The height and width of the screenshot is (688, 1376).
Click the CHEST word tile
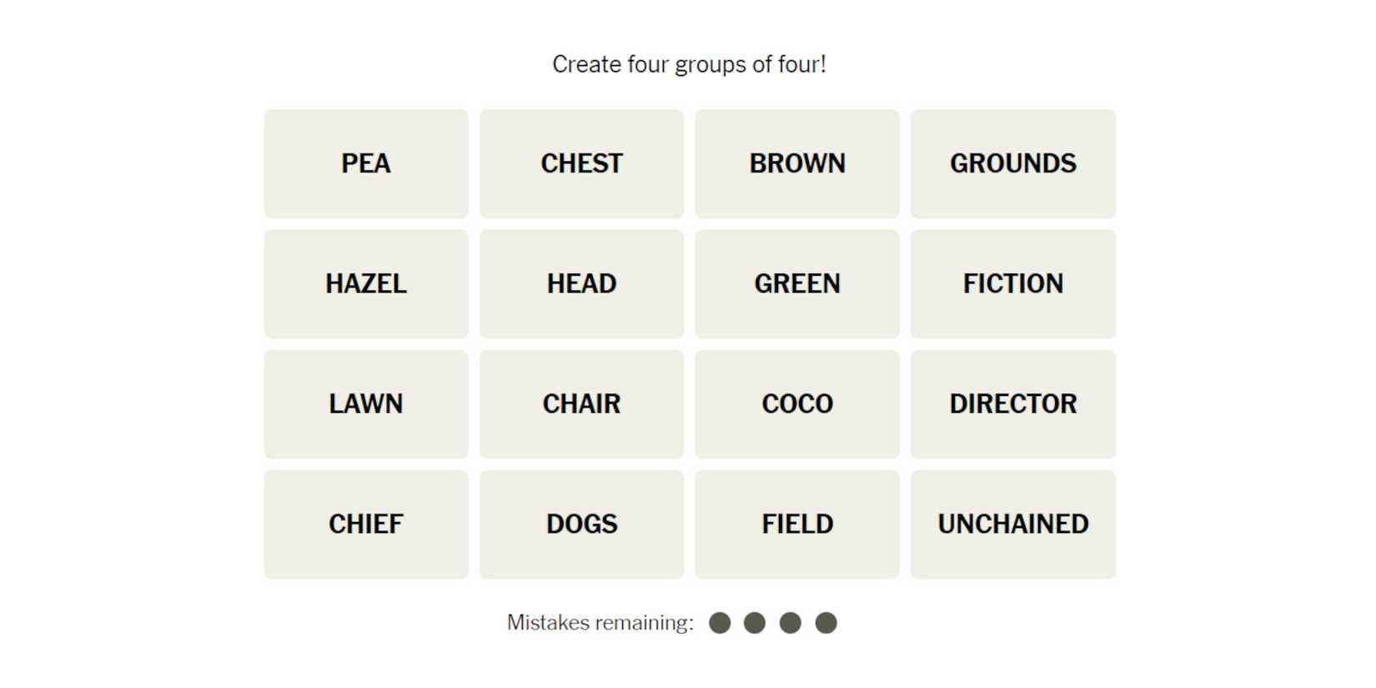tap(581, 163)
